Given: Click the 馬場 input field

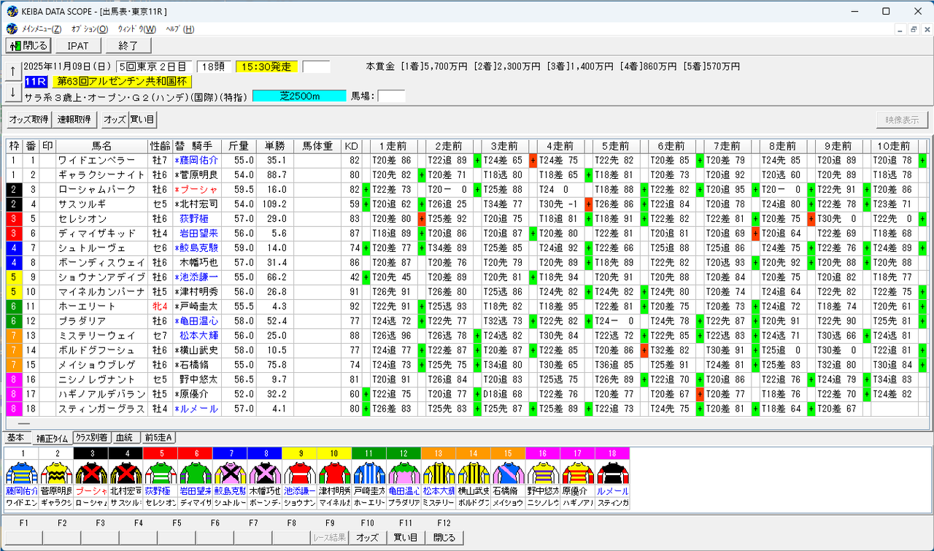Looking at the screenshot, I should click(391, 96).
